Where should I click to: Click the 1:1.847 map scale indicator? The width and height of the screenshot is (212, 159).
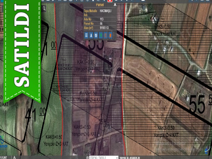4,157
